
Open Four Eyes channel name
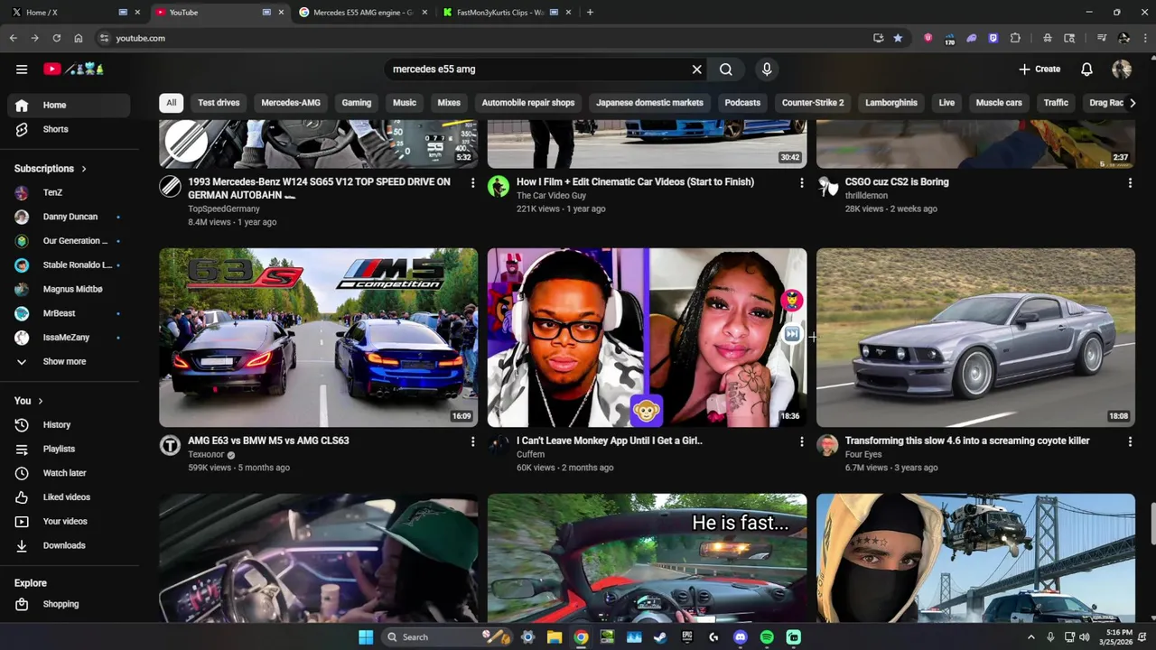point(863,454)
